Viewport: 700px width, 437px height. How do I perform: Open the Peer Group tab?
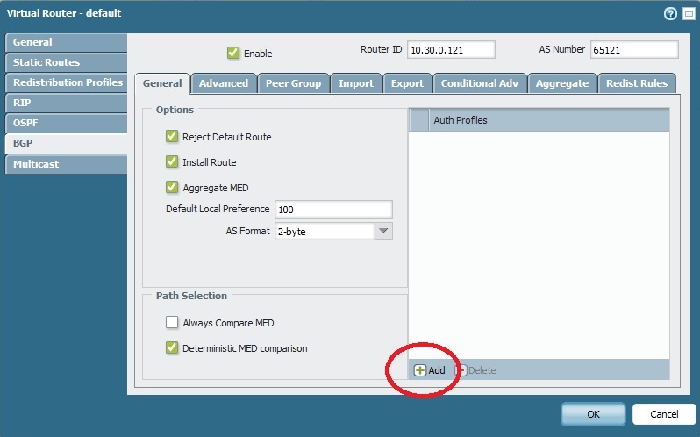(x=293, y=83)
